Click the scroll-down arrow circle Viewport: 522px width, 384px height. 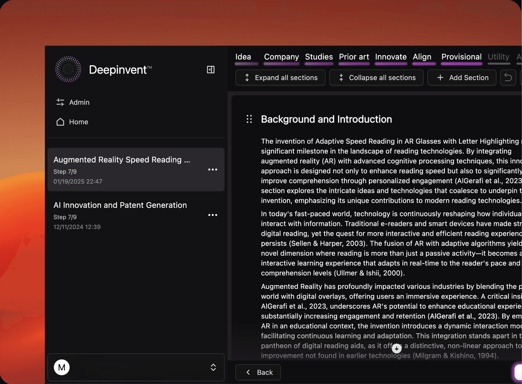click(x=397, y=348)
